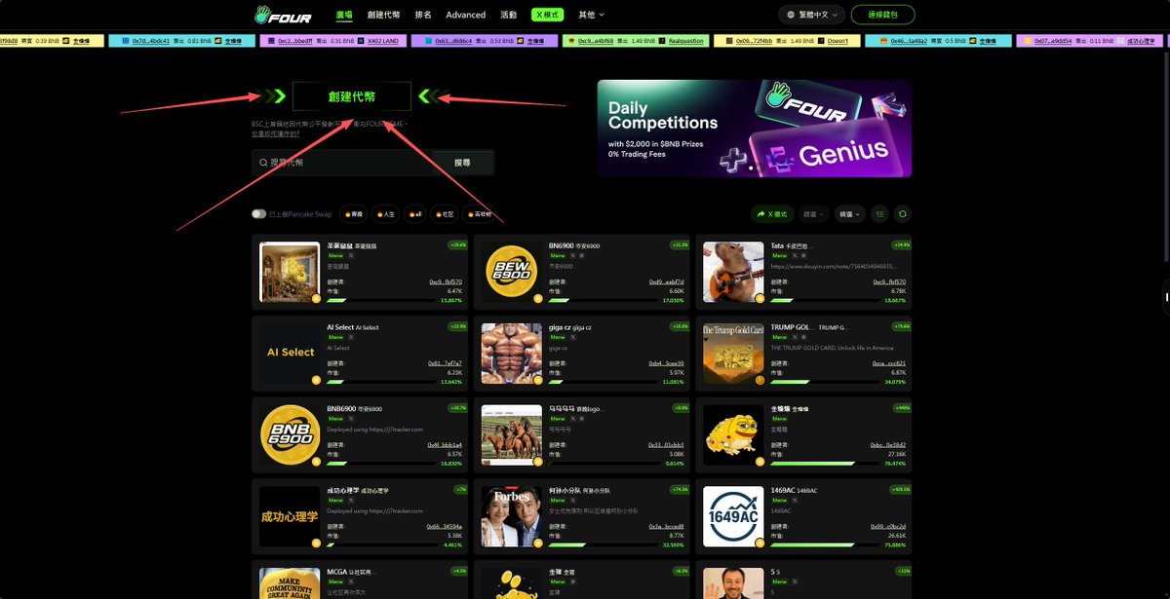Open the giga cz muscle image
1170x599 pixels.
pyautogui.click(x=512, y=353)
